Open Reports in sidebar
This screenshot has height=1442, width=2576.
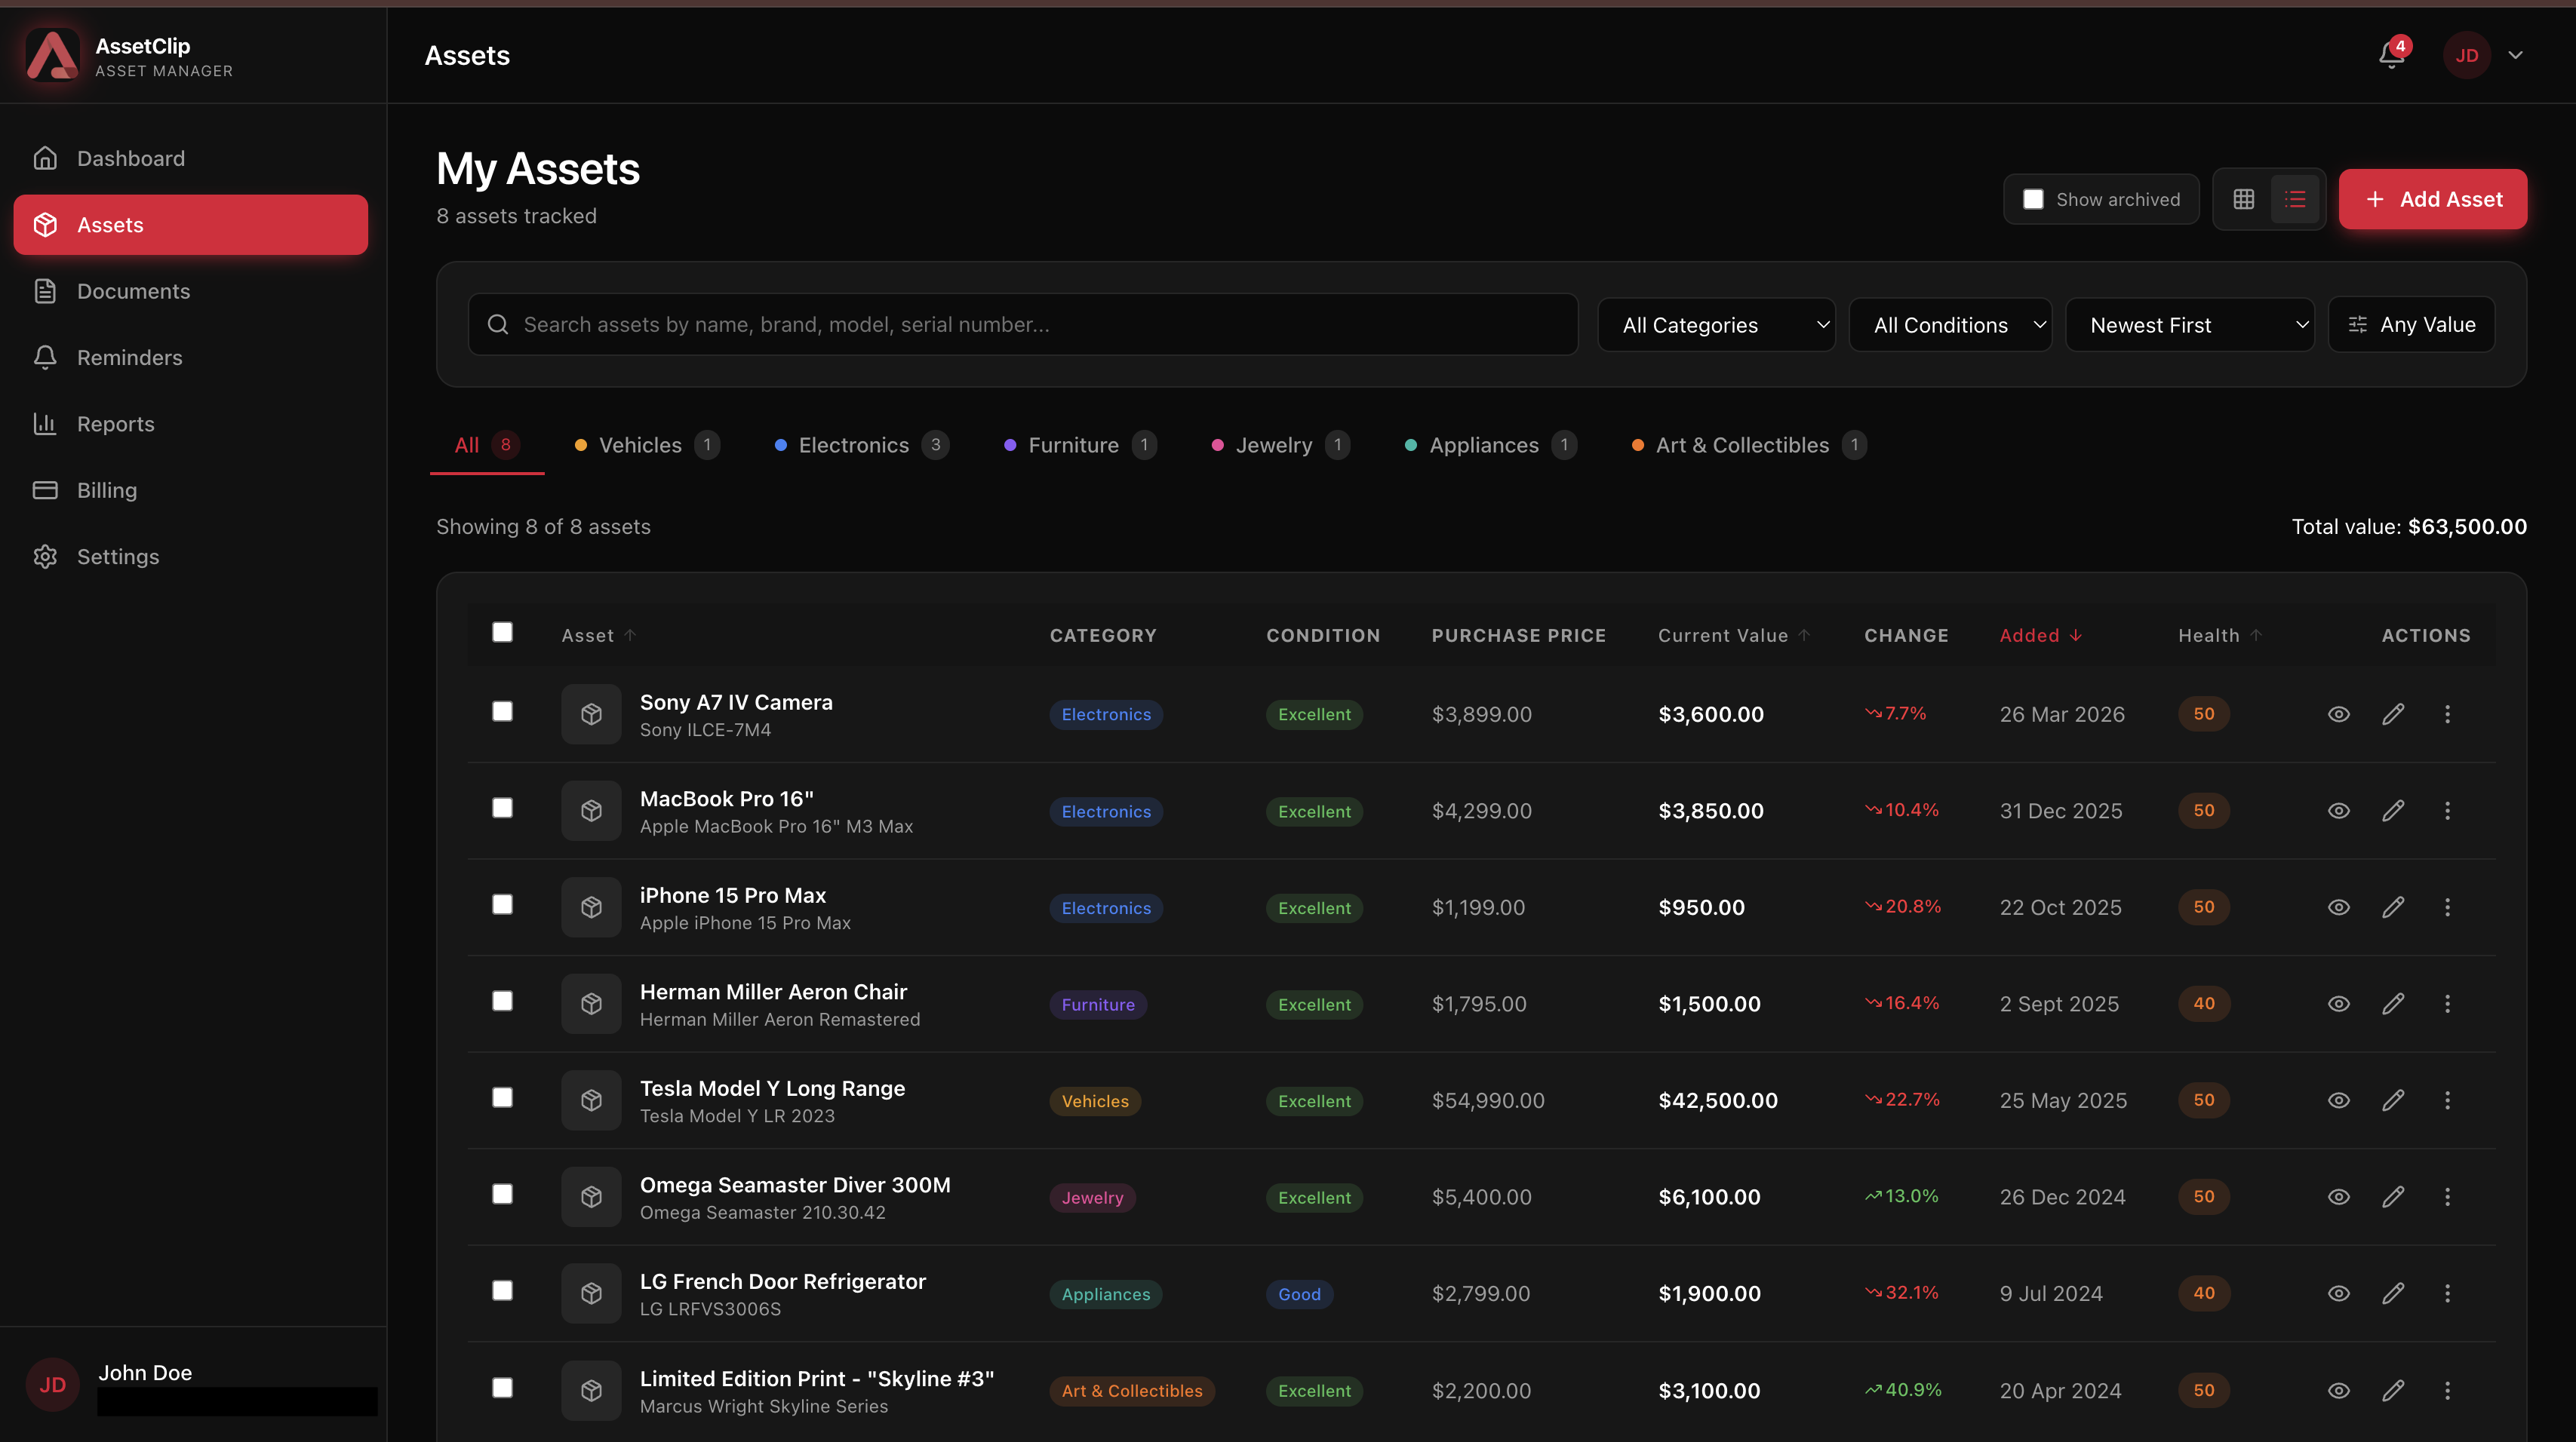pyautogui.click(x=190, y=424)
